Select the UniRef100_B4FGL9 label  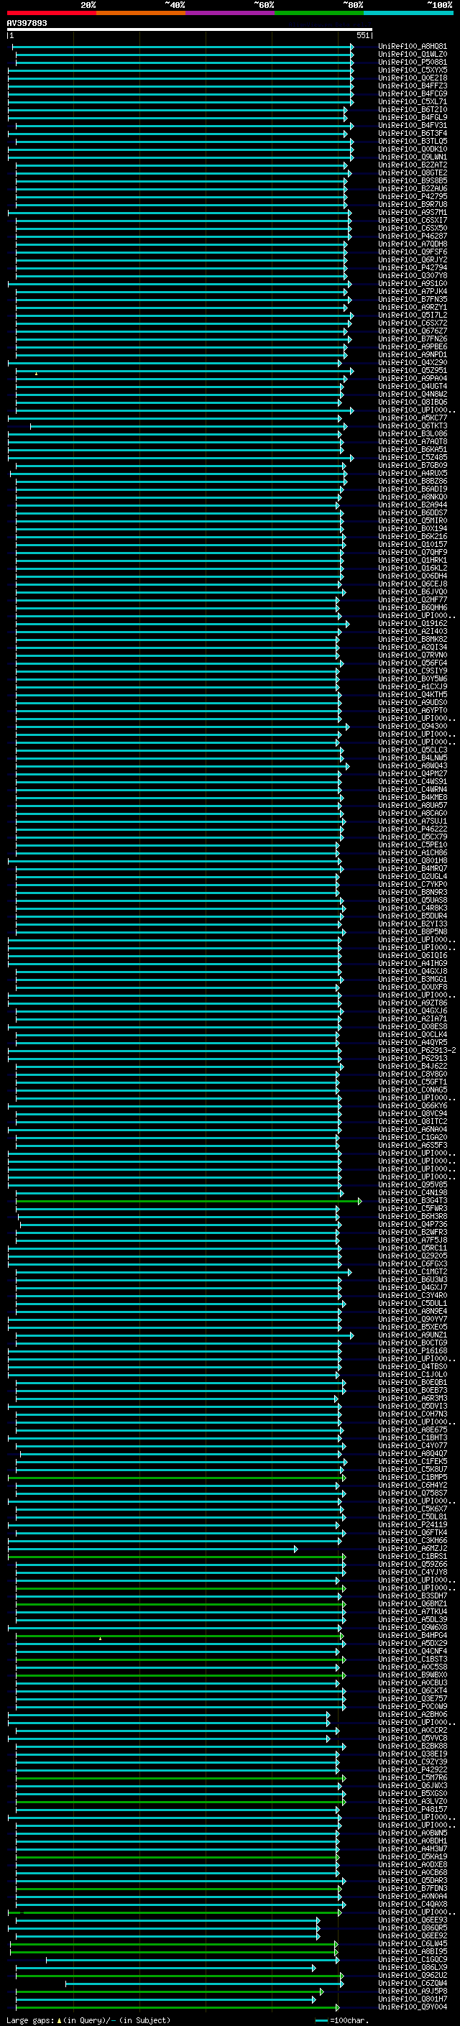tap(412, 117)
